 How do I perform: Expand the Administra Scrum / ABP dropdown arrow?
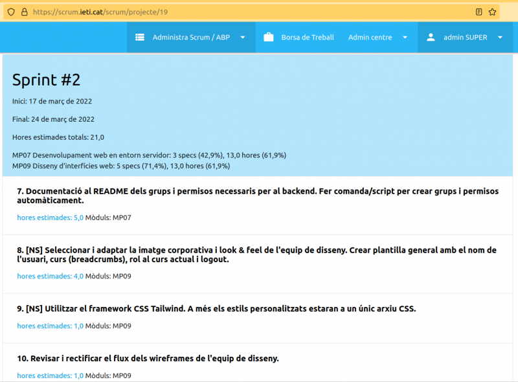243,38
